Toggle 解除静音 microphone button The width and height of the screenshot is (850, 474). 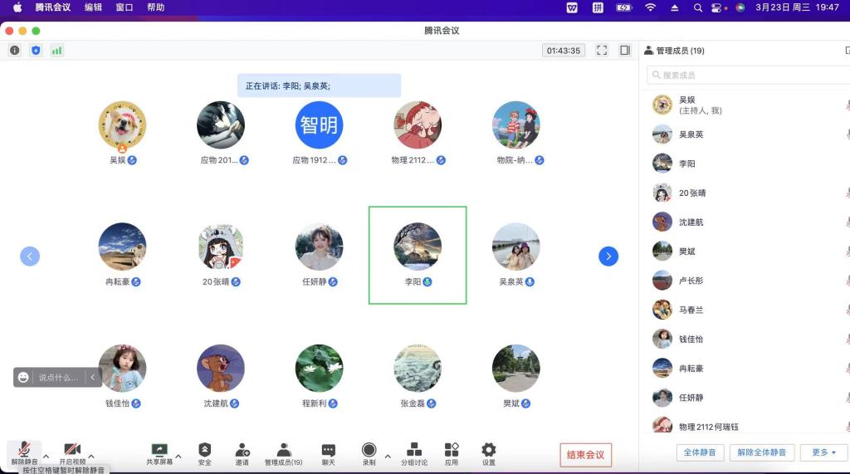pos(24,450)
